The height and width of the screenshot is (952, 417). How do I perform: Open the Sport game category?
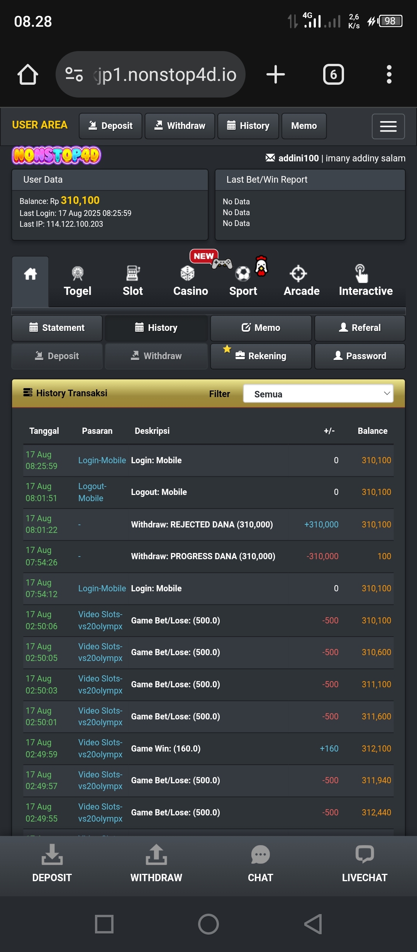[x=243, y=281]
